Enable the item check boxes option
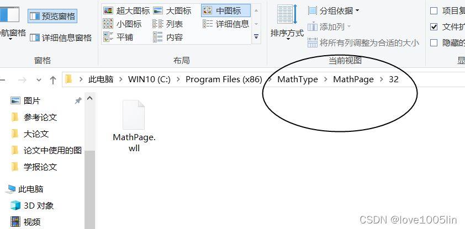Viewport: 465px width, 229px height. (x=434, y=11)
